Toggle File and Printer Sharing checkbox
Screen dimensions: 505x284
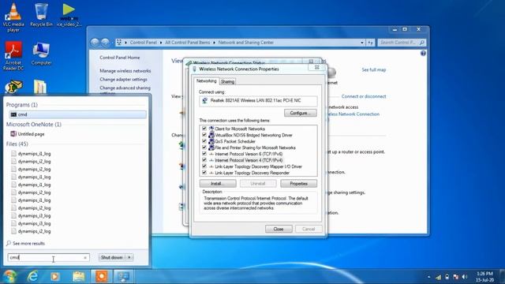pyautogui.click(x=204, y=148)
